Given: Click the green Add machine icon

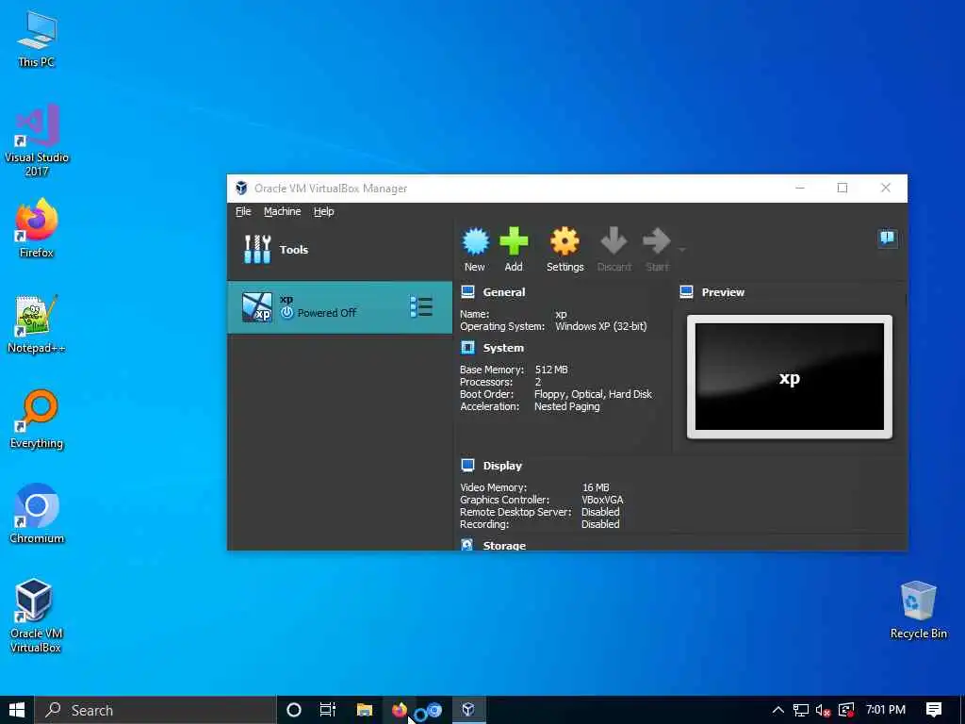Looking at the screenshot, I should pyautogui.click(x=514, y=249).
